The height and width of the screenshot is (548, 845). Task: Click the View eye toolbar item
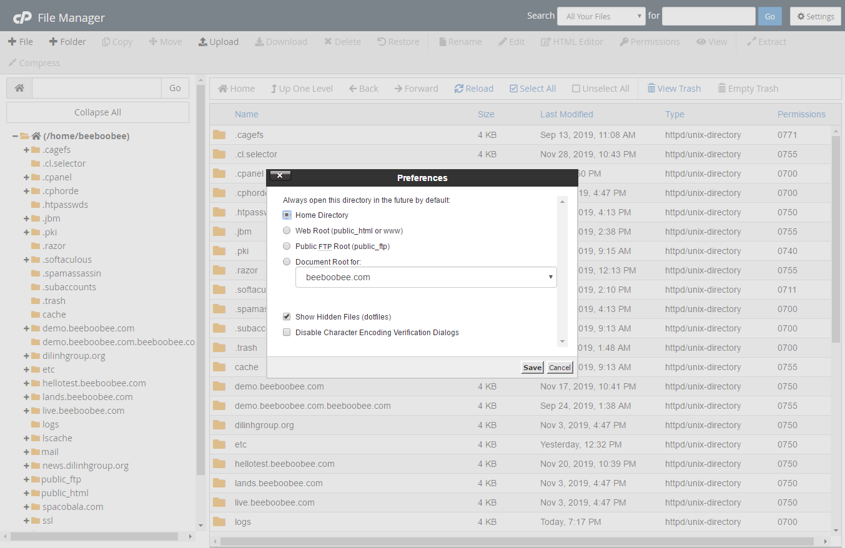click(x=712, y=42)
